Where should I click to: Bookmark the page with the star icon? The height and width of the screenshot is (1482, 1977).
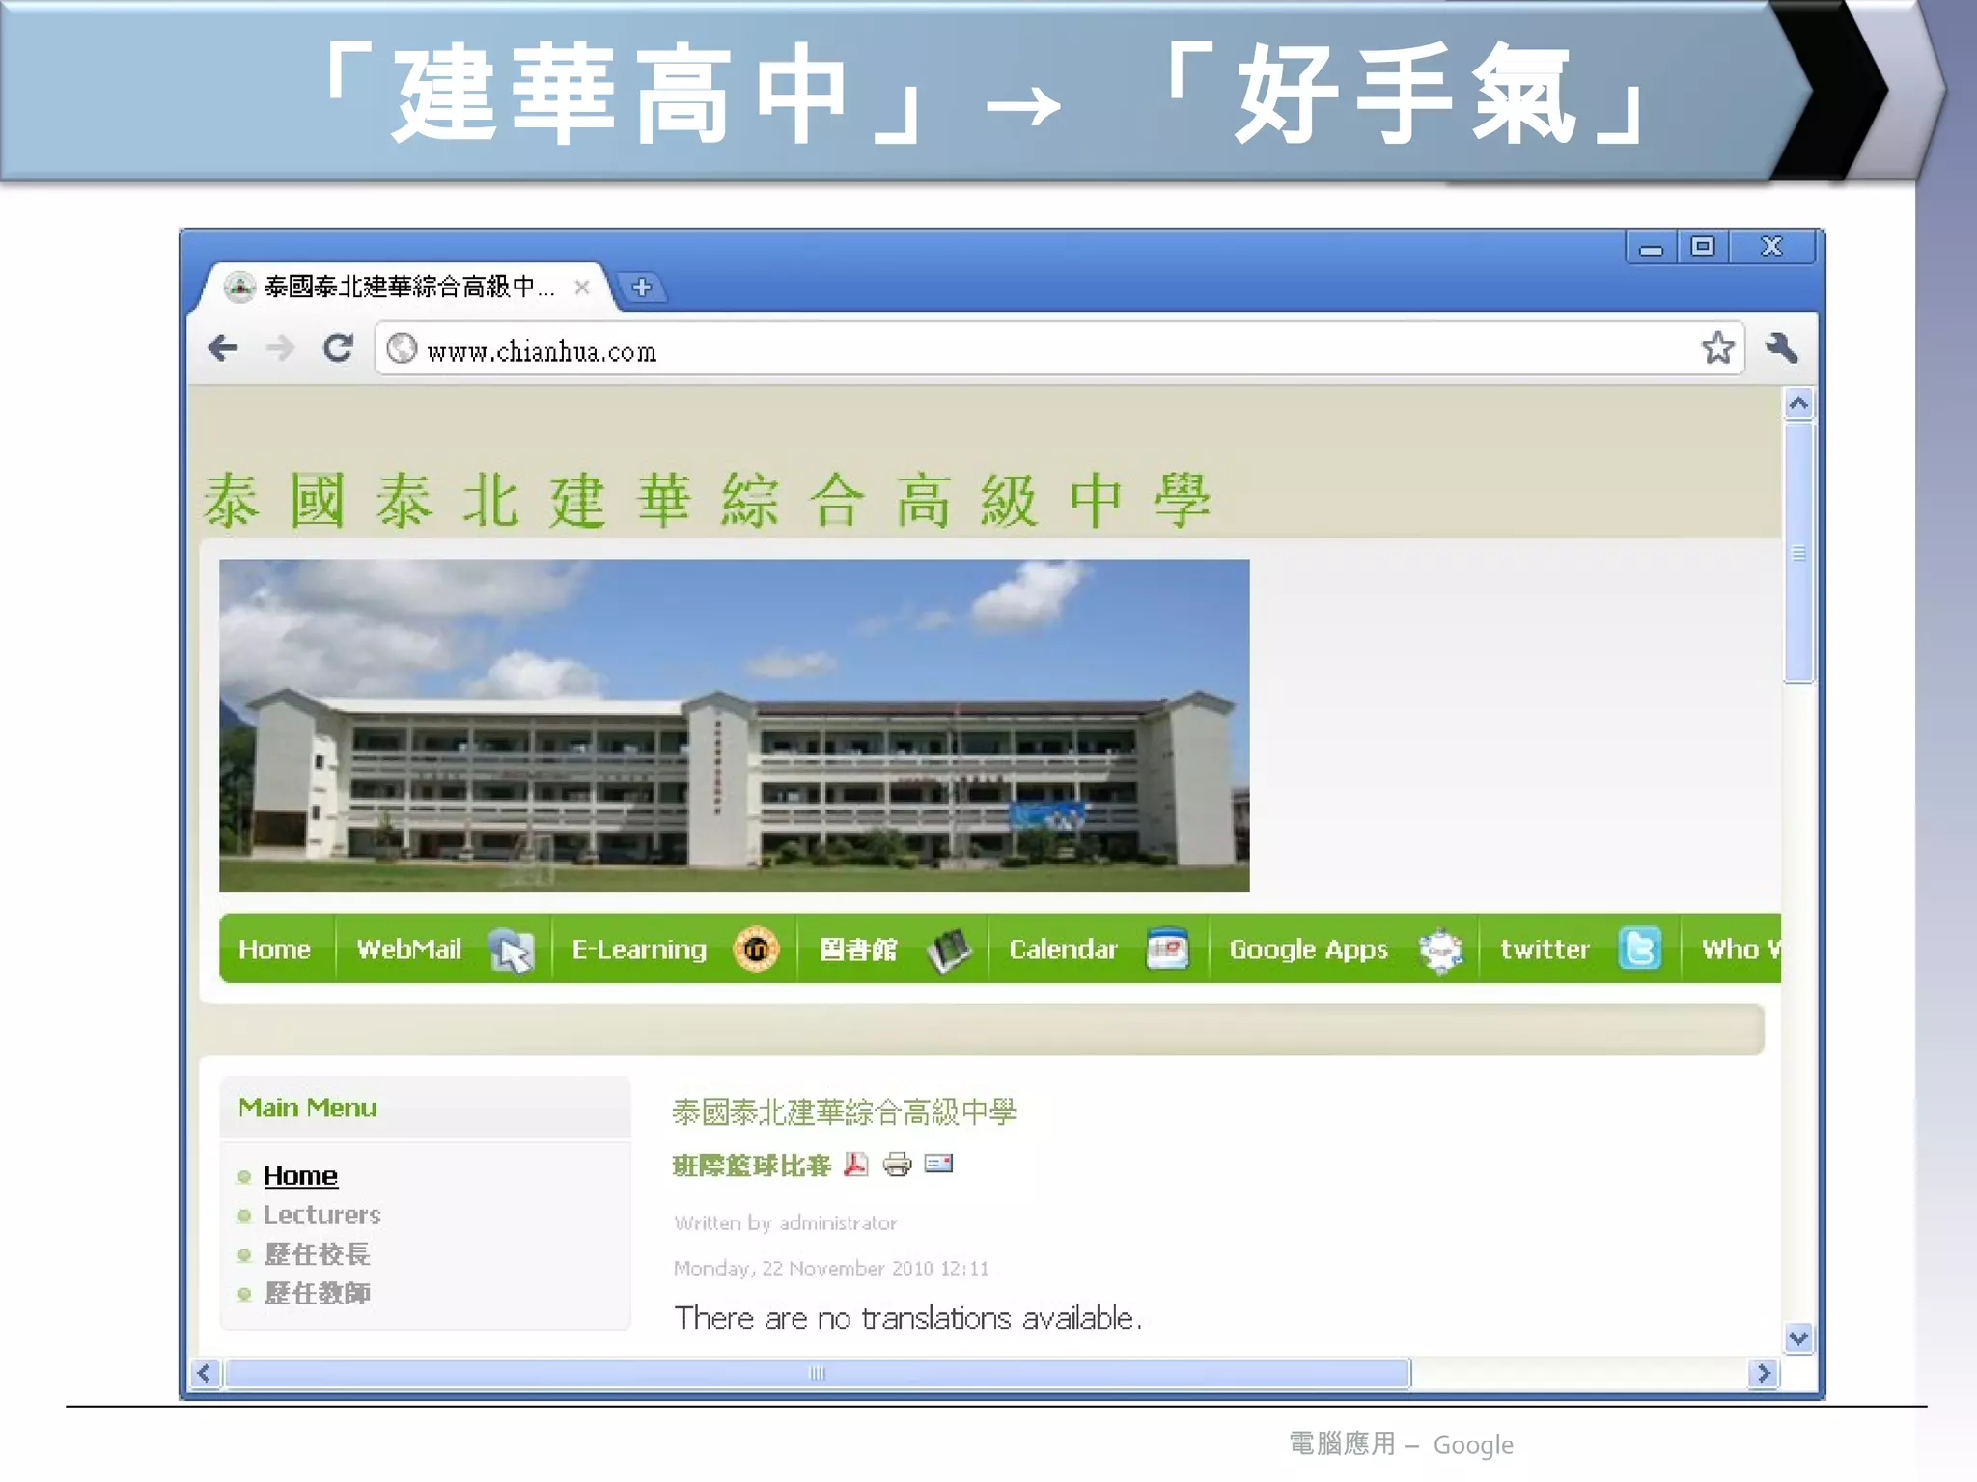tap(1717, 347)
